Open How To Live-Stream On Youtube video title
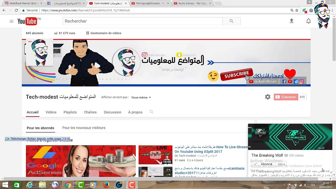This screenshot has width=336, height=189. 212,149
